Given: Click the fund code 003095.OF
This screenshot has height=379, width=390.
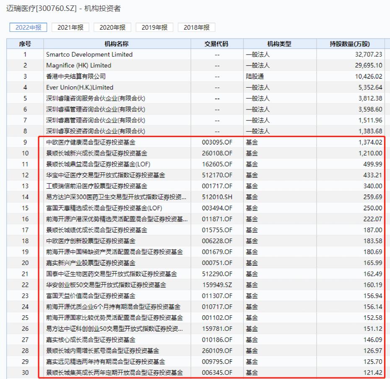Looking at the screenshot, I should tap(216, 142).
